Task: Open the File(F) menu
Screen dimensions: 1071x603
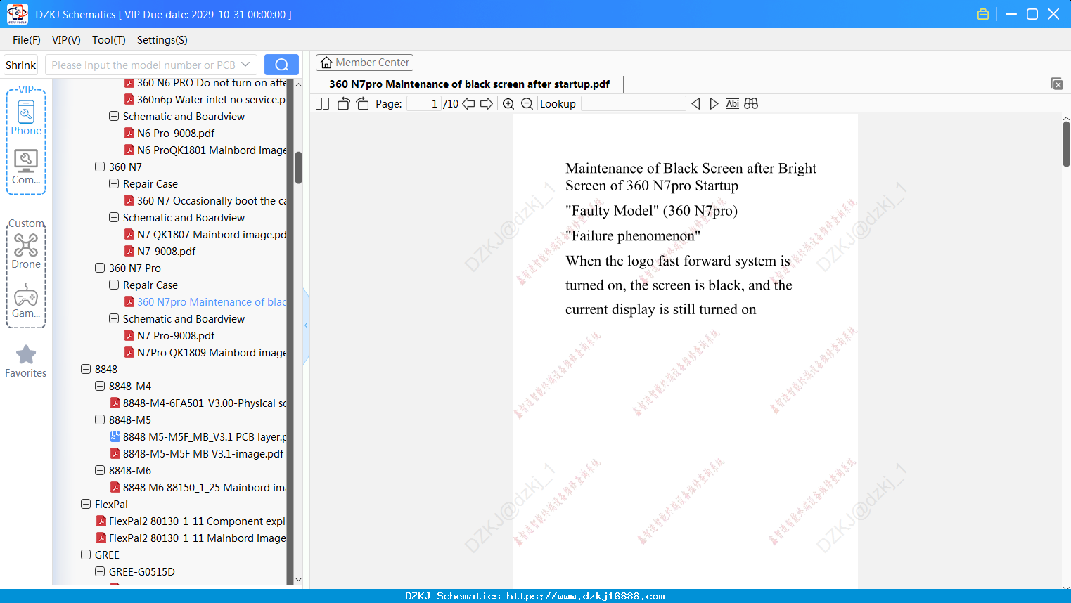Action: click(26, 40)
